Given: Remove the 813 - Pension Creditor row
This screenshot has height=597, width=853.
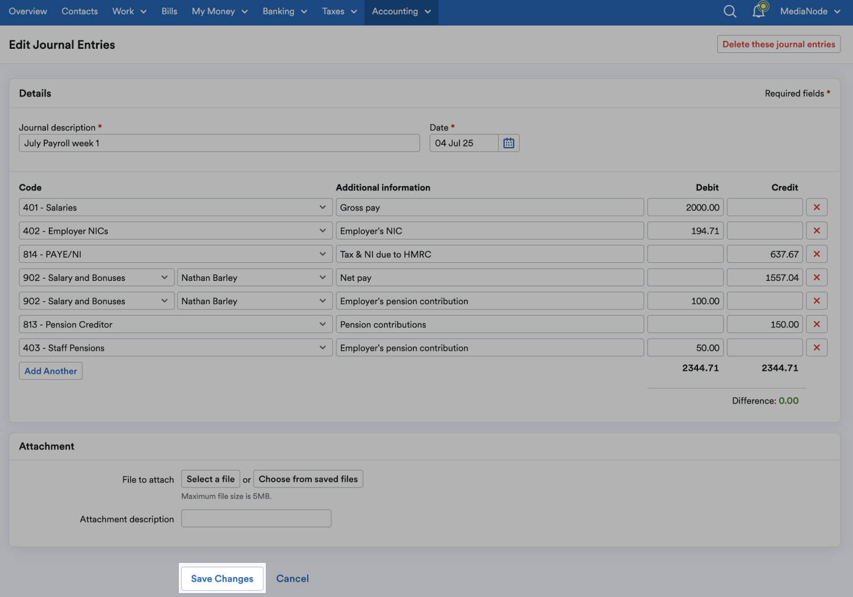Looking at the screenshot, I should tap(817, 324).
